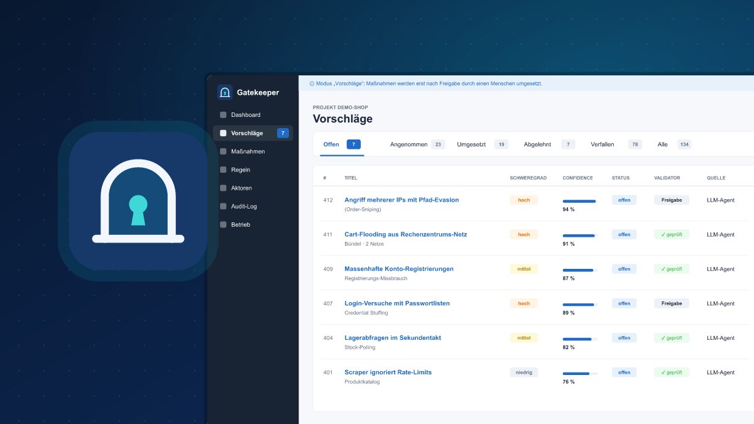Click the Titel column header
Screen dimensions: 754x424
coord(351,178)
